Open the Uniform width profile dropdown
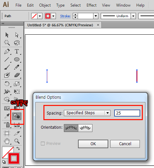154x168 pixels. [x=133, y=16]
